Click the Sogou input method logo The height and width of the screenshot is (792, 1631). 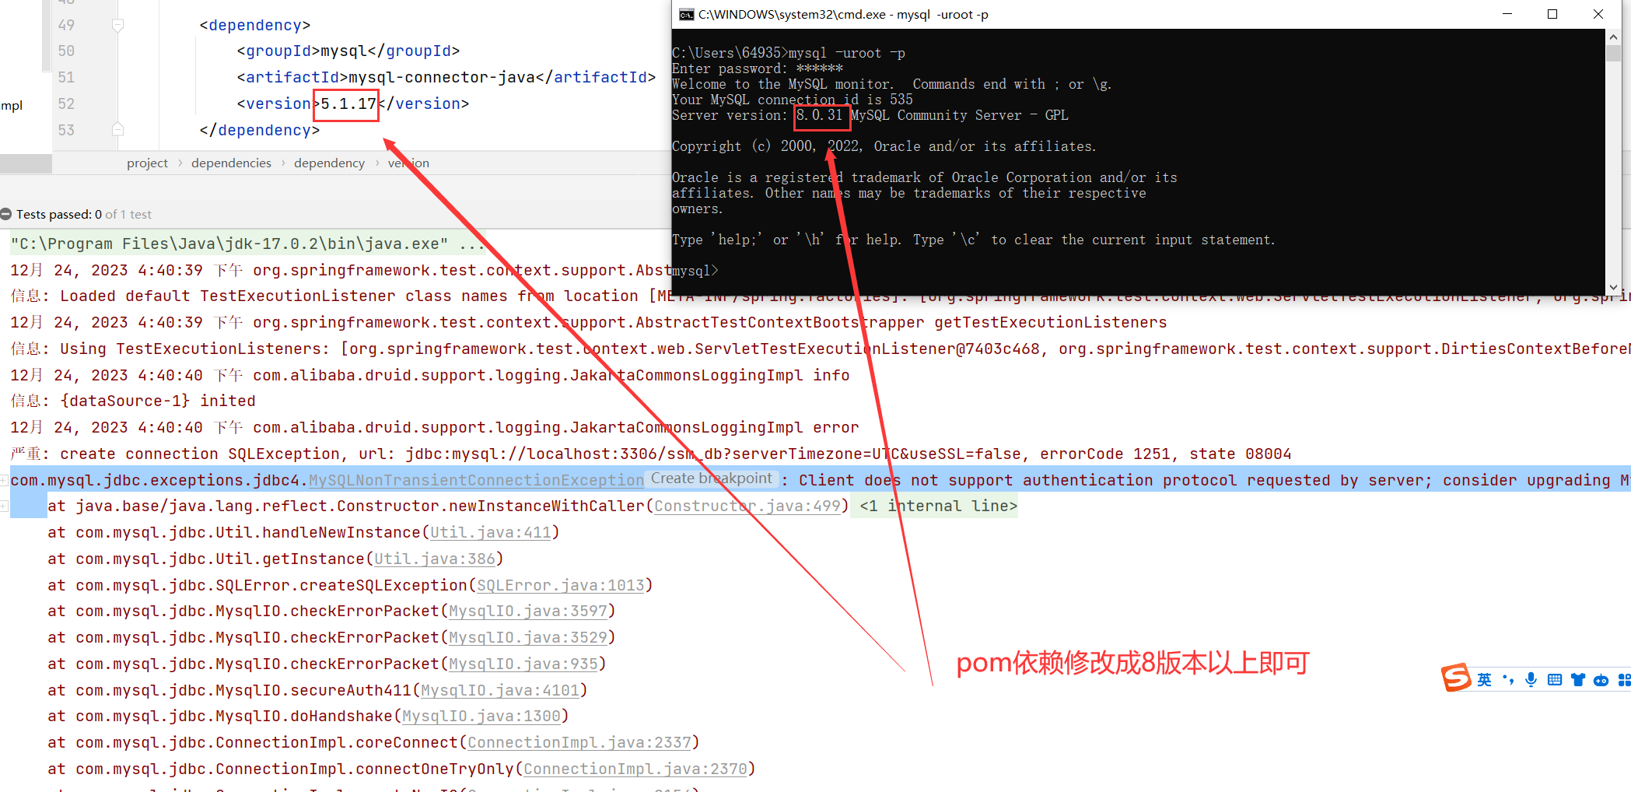click(x=1456, y=678)
